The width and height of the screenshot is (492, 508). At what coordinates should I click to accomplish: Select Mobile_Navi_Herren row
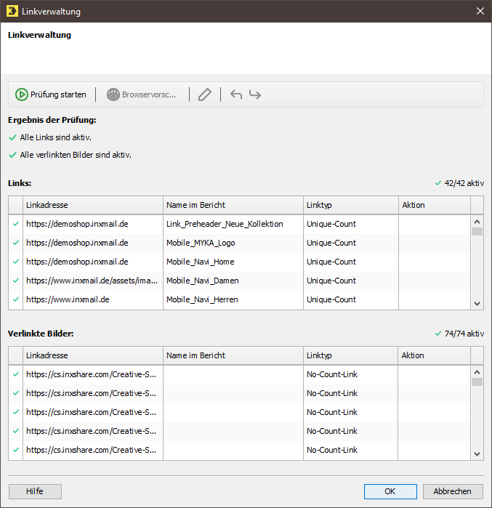tap(239, 299)
